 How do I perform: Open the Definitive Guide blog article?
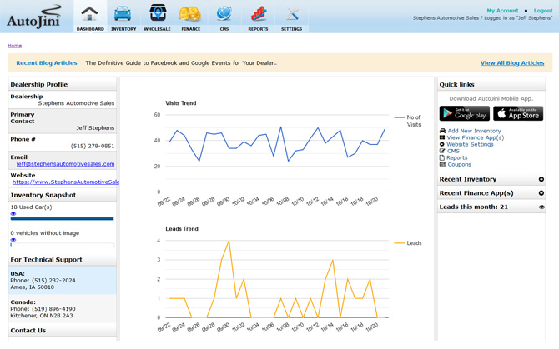(181, 63)
